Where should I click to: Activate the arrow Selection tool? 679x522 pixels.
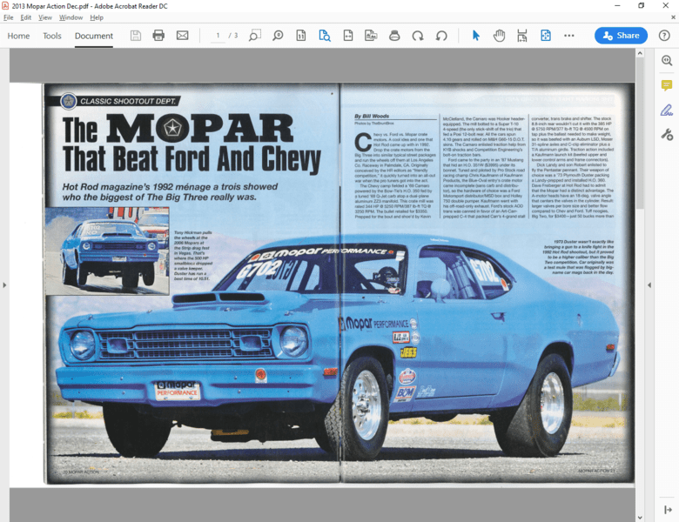[x=475, y=36]
